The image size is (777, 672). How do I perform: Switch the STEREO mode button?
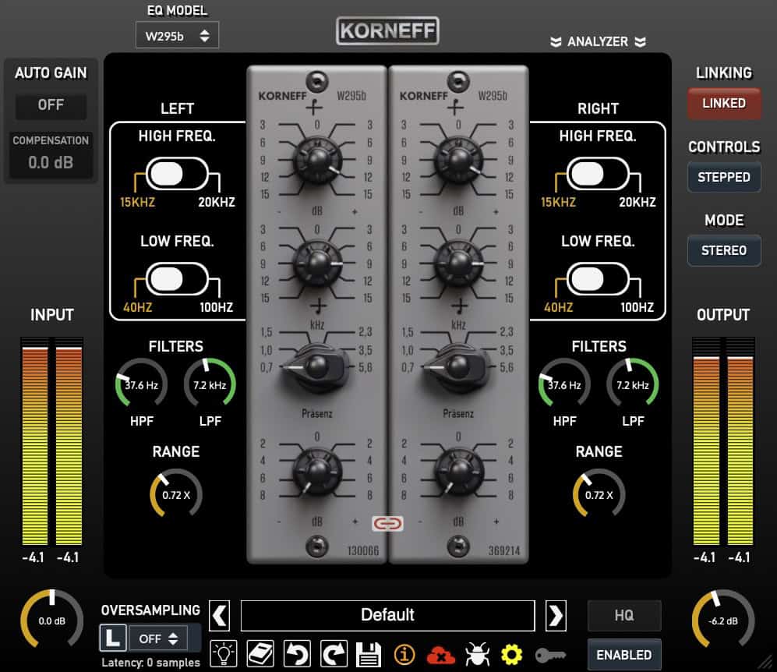point(724,250)
